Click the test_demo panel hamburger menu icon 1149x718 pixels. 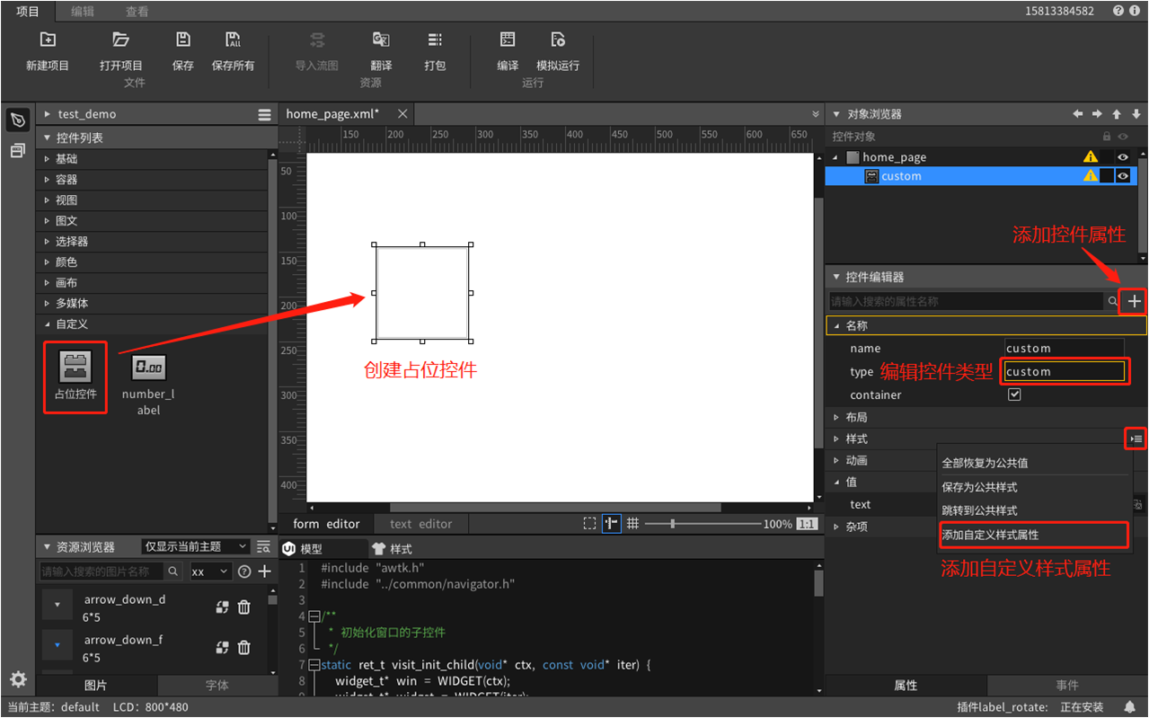click(264, 115)
